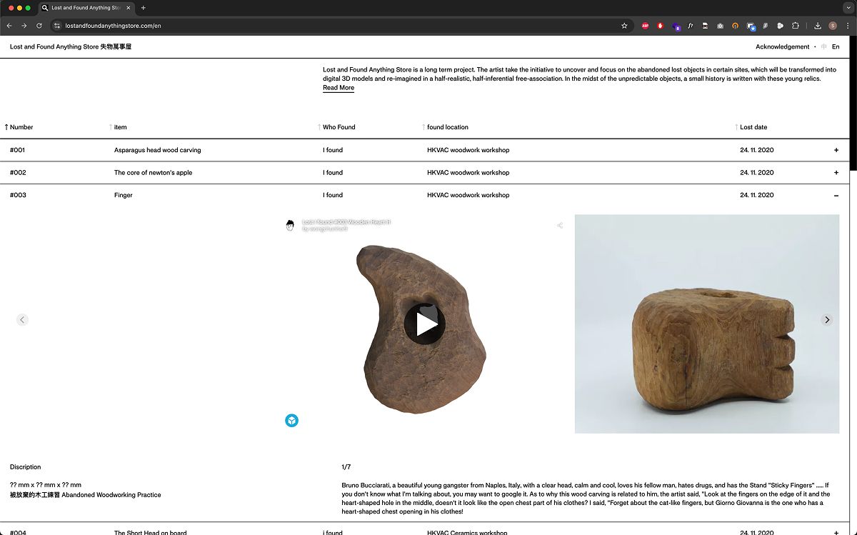Click the wooden finger carving photo
The image size is (857, 535).
707,324
